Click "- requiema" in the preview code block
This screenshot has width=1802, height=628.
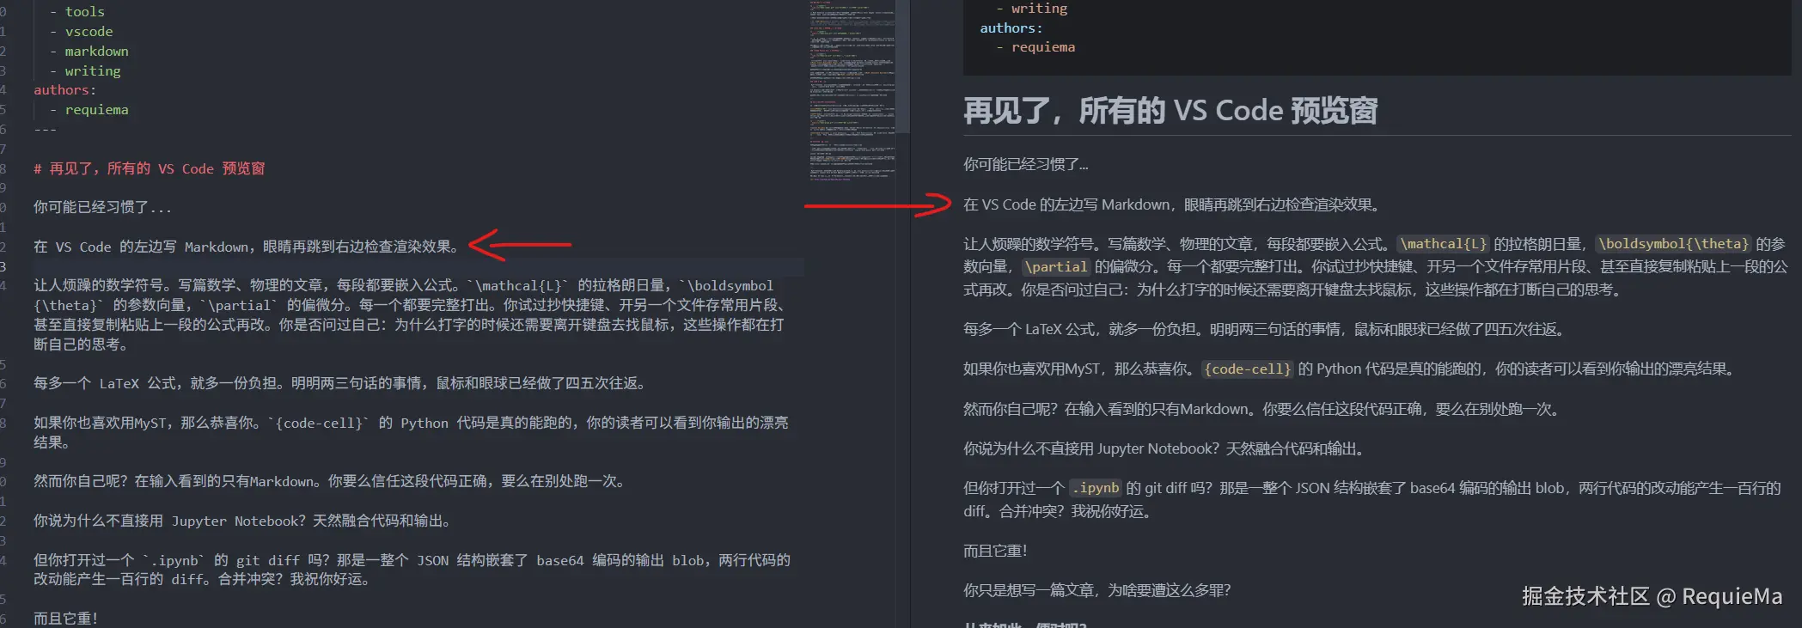click(x=1035, y=47)
